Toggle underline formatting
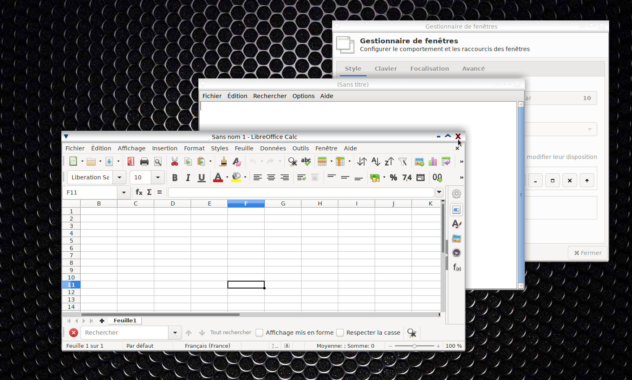 [x=201, y=177]
